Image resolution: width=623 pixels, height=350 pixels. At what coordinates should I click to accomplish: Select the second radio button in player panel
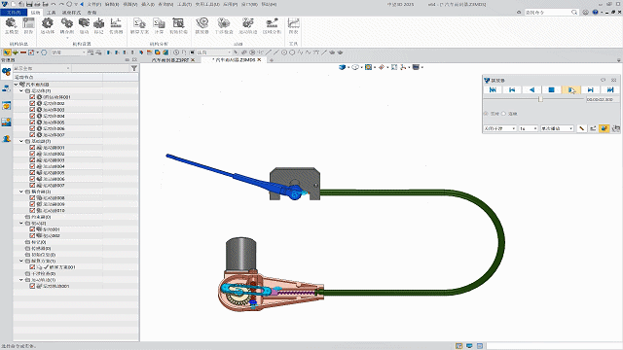pyautogui.click(x=504, y=114)
